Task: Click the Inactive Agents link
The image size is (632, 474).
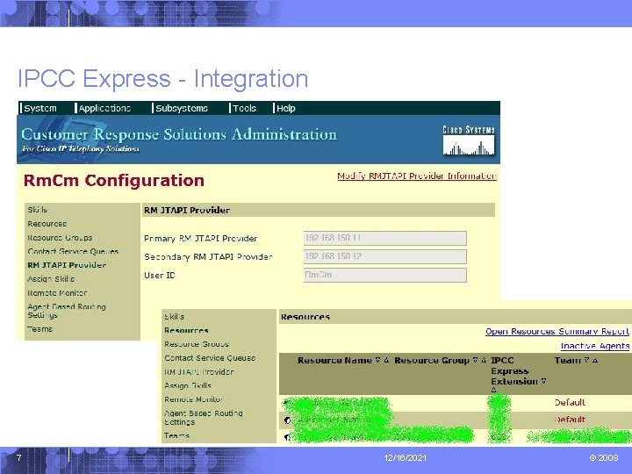Action: tap(595, 346)
